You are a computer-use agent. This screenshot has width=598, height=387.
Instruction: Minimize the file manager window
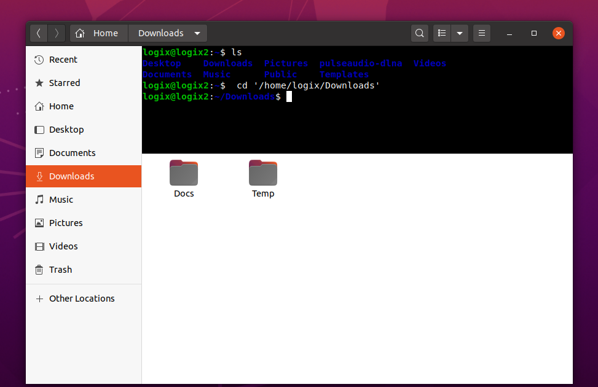tap(509, 34)
